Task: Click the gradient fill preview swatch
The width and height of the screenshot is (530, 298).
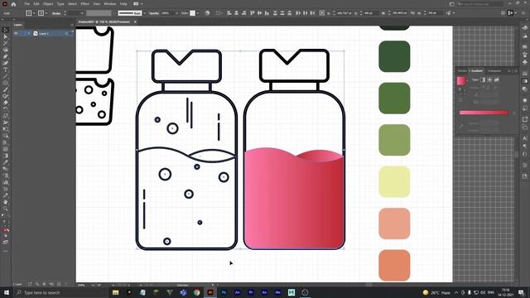Action: (x=461, y=80)
